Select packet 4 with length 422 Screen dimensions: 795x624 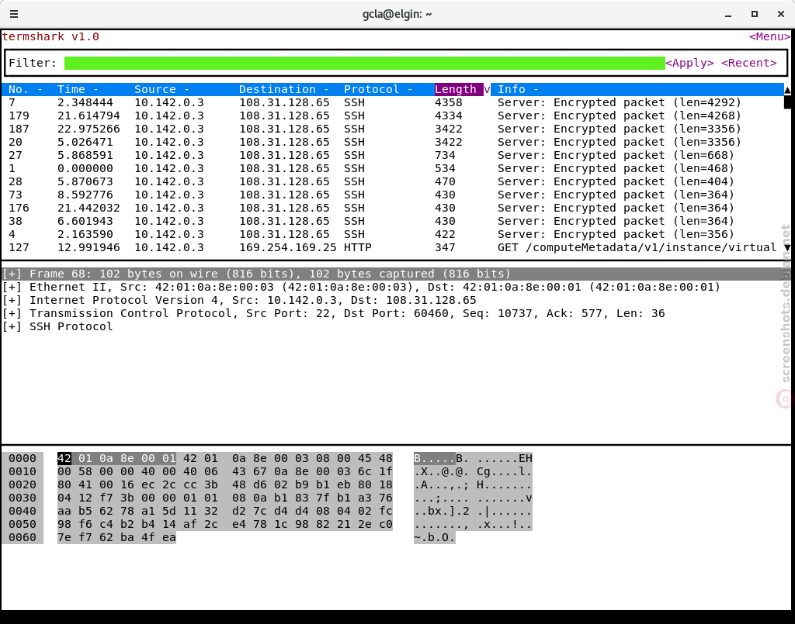coord(393,234)
